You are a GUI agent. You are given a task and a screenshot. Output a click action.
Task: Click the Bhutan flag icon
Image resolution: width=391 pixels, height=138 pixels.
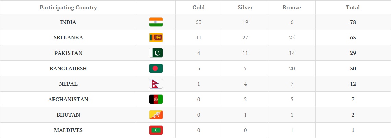(x=156, y=115)
